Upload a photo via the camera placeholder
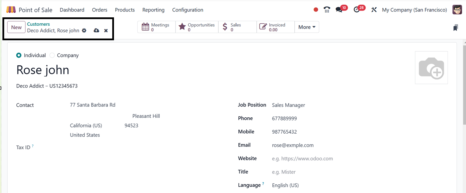 [431, 68]
